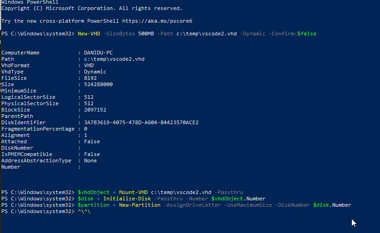Click the 500MB size value
Image resolution: width=380 pixels, height=233 pixels.
[x=146, y=34]
